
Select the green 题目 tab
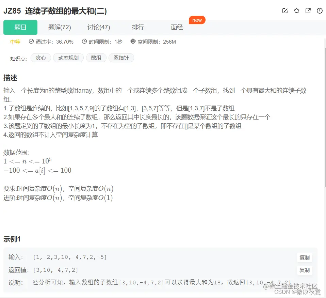point(20,27)
